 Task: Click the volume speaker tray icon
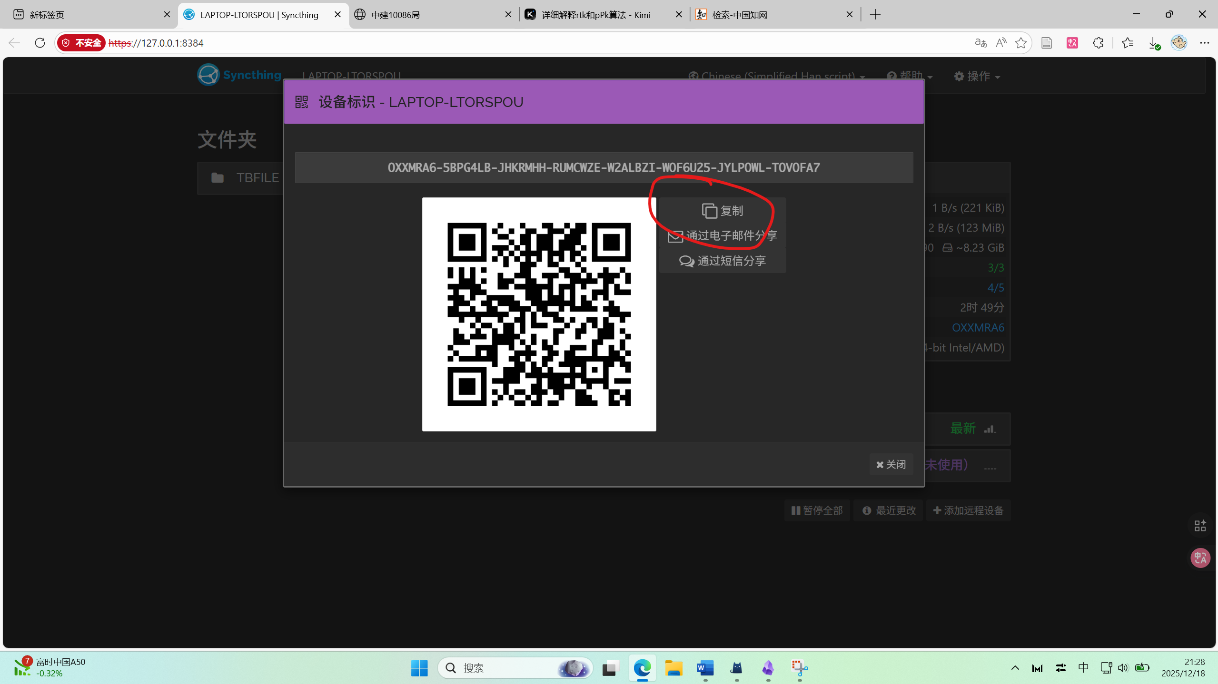tap(1123, 668)
